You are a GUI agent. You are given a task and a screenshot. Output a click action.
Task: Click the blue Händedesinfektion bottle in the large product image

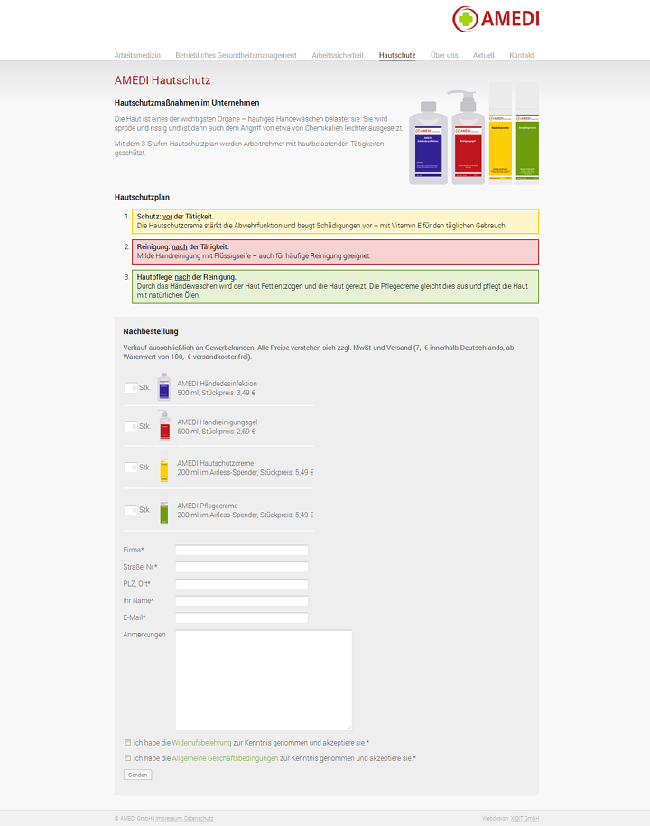[x=428, y=144]
